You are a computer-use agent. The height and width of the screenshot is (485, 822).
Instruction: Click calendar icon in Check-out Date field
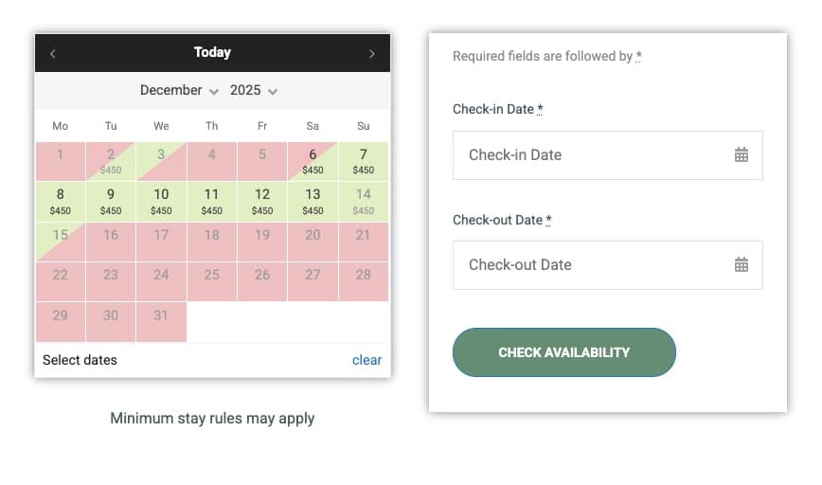coord(742,265)
